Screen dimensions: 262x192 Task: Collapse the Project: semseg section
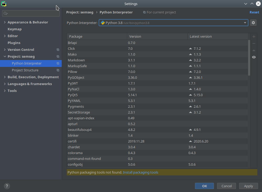tap(4, 56)
